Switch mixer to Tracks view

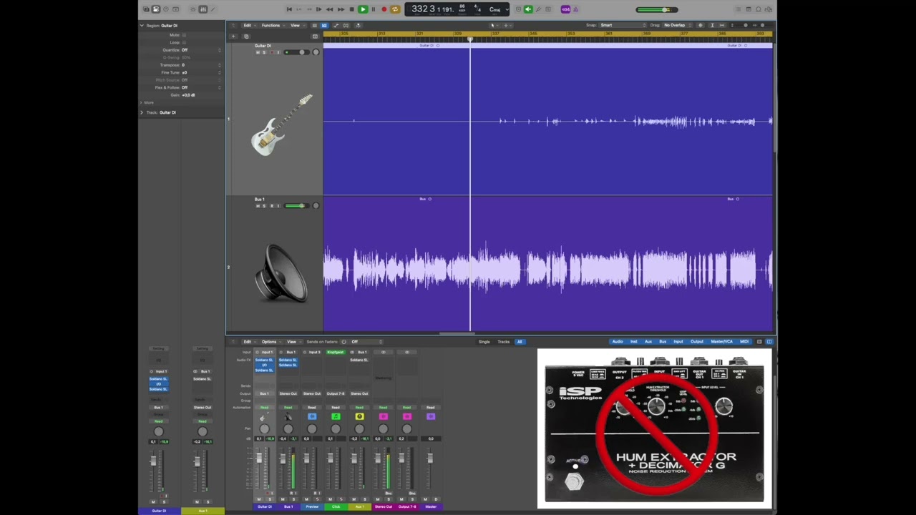coord(504,342)
